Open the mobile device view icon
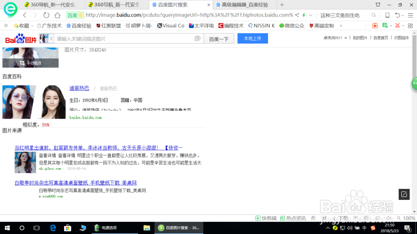The width and height of the screenshot is (417, 234). tap(387, 15)
